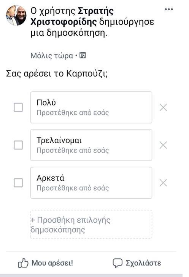
Task: Click the speech bubble comment icon
Action: click(118, 263)
